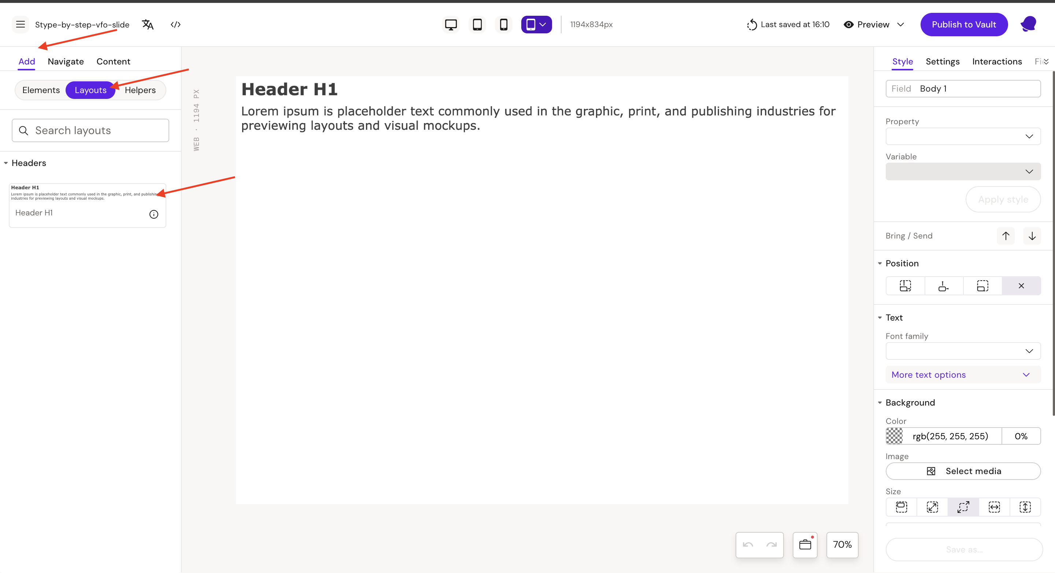Collapse the Position section
This screenshot has height=573, width=1055.
pos(879,263)
